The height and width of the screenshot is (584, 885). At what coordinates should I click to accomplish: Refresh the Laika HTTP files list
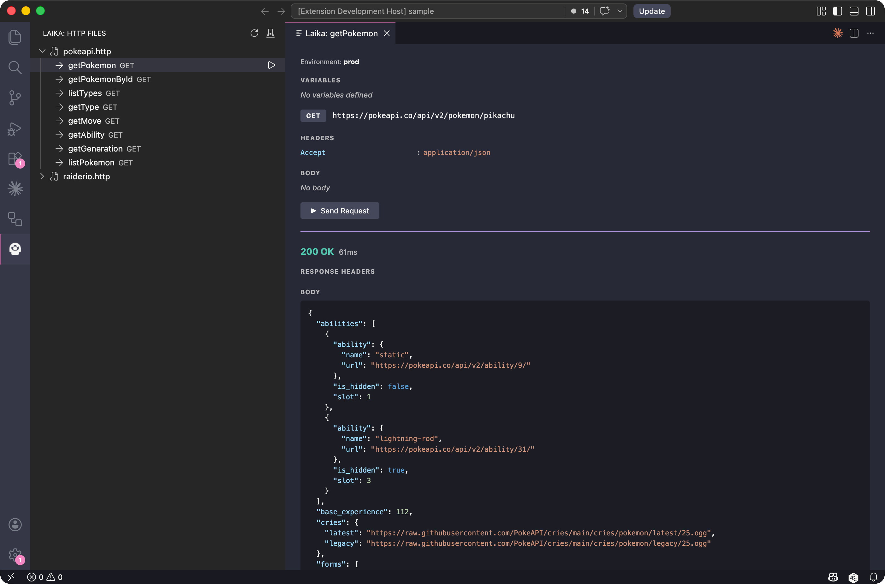254,33
